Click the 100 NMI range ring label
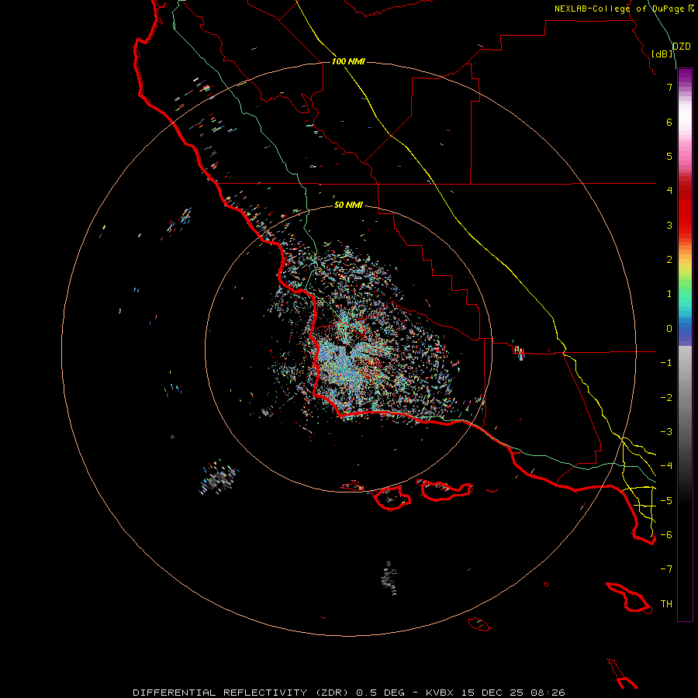This screenshot has height=698, width=698. click(x=348, y=61)
